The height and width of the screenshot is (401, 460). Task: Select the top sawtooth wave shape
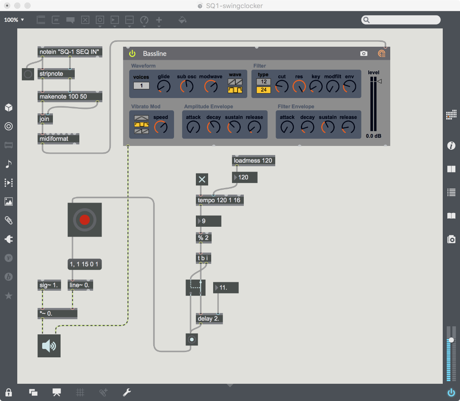click(x=235, y=82)
